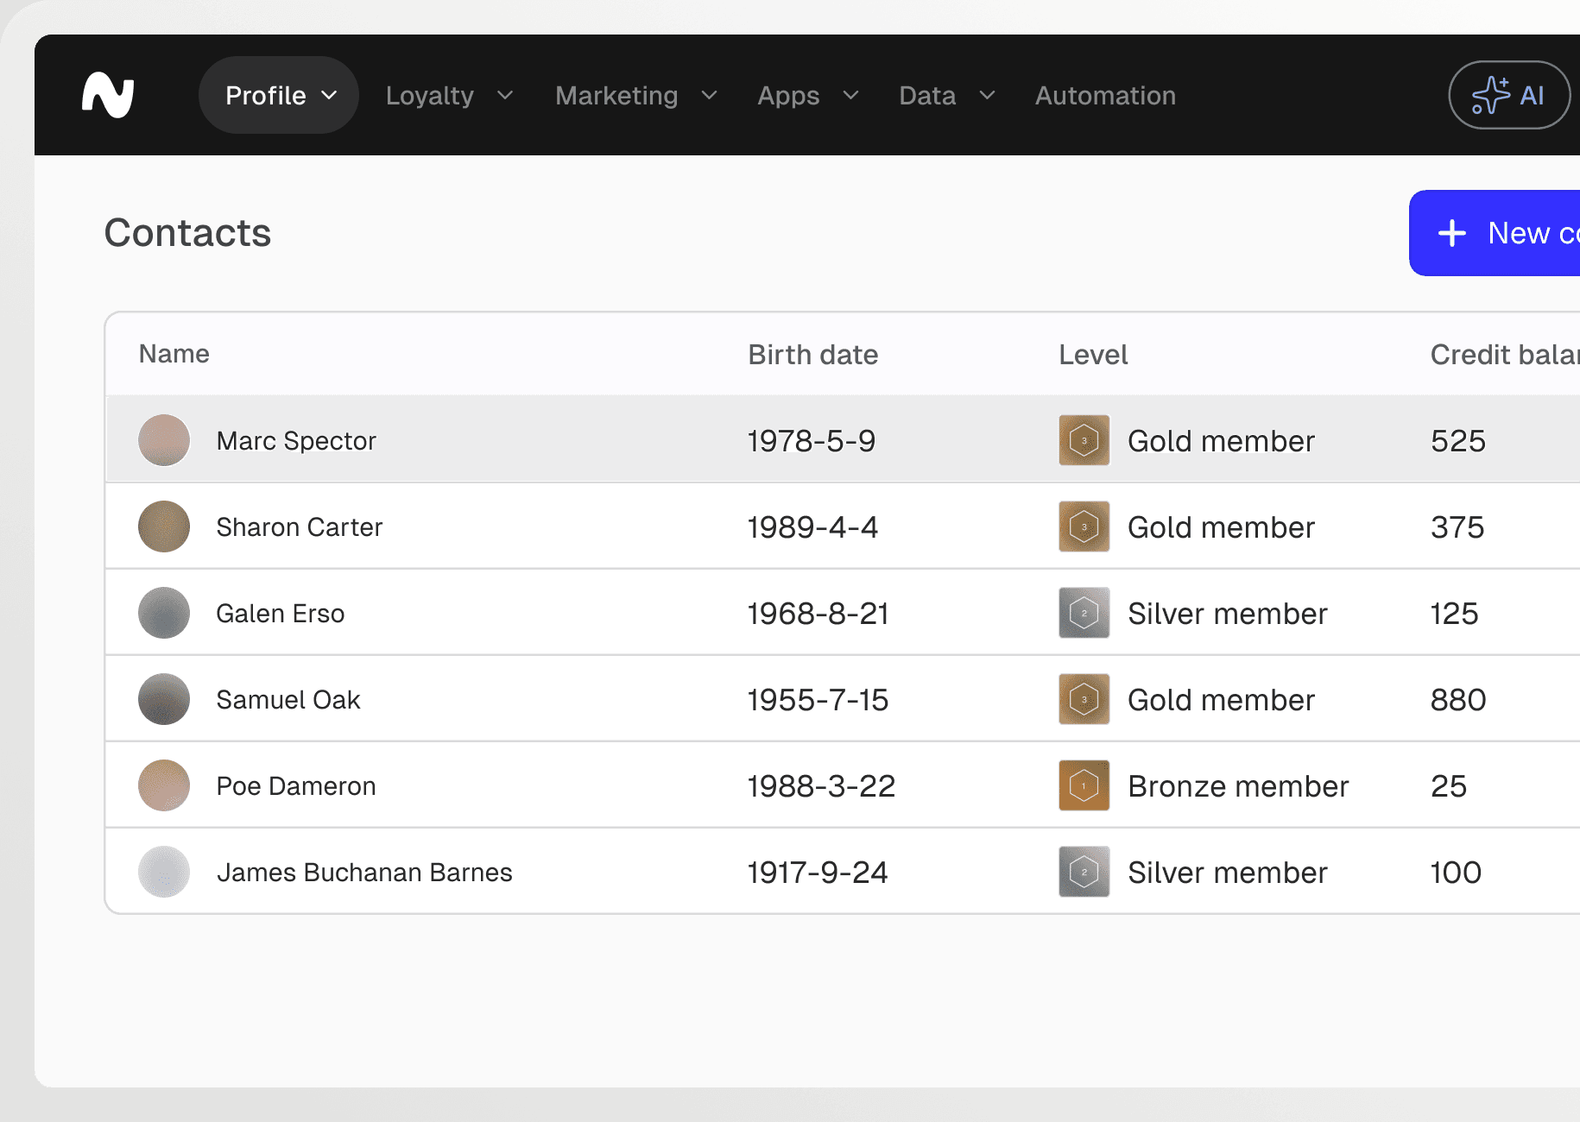Click the app logo in the navbar
This screenshot has width=1580, height=1122.
click(108, 95)
